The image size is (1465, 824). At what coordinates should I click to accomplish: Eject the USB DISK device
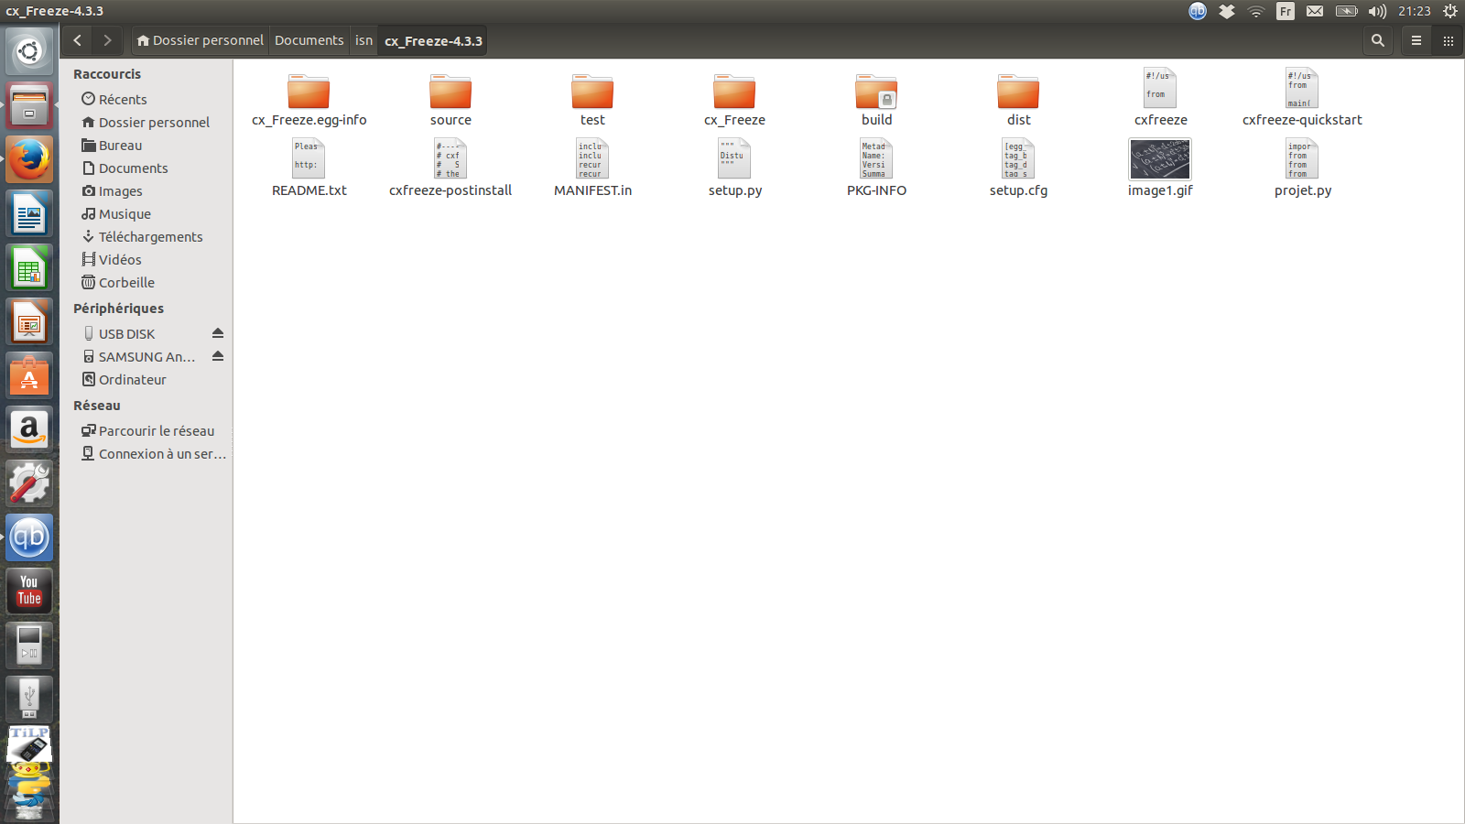[218, 333]
